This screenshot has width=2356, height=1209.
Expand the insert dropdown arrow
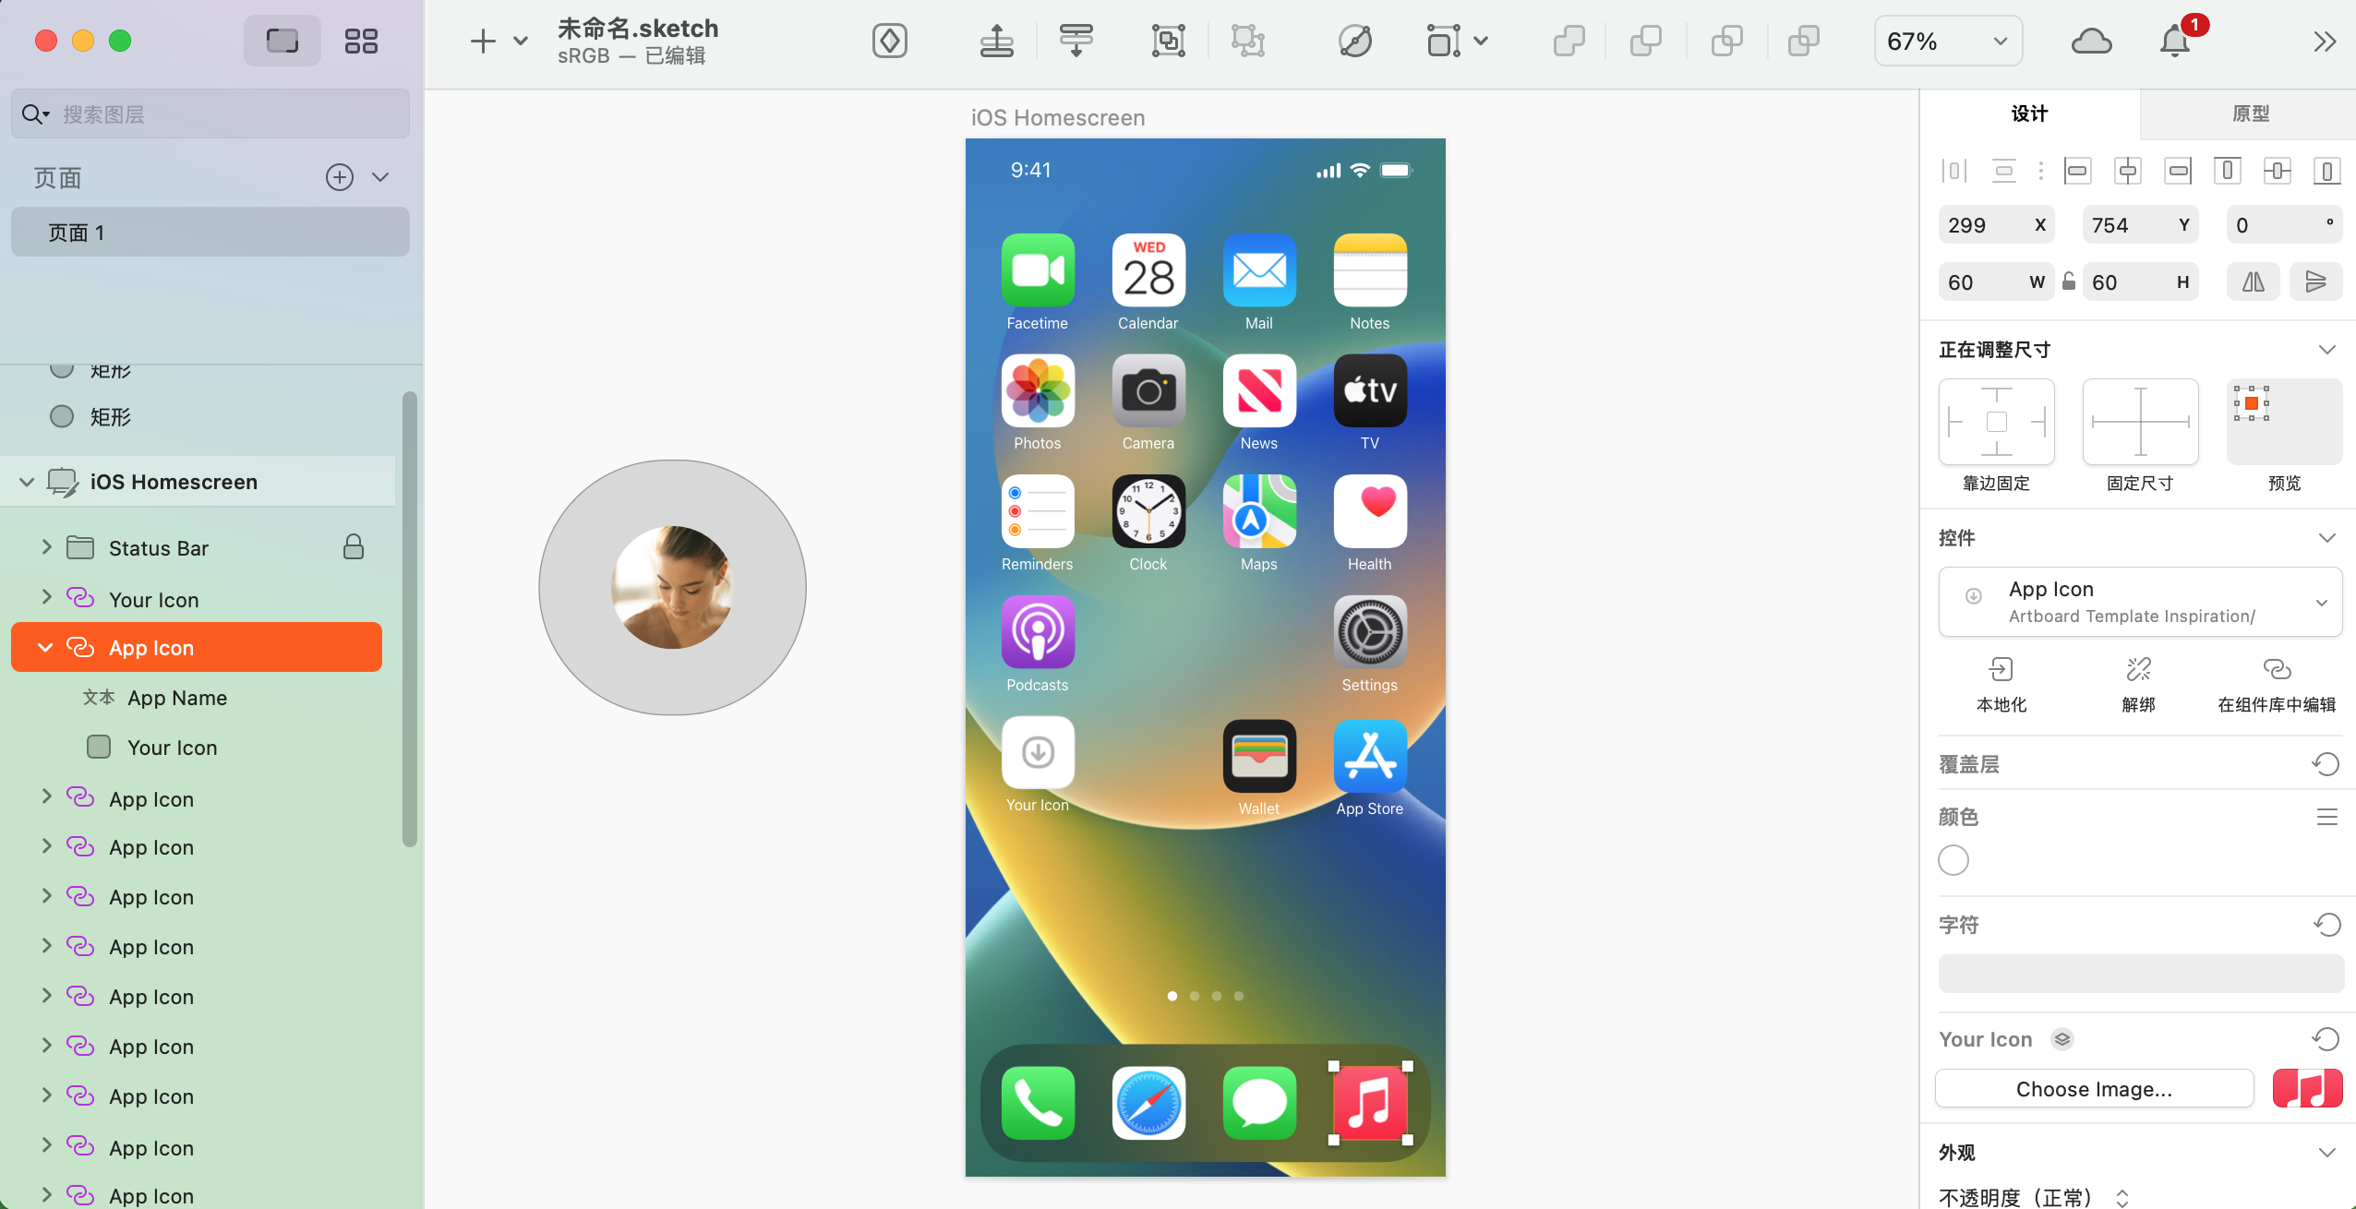(x=521, y=41)
